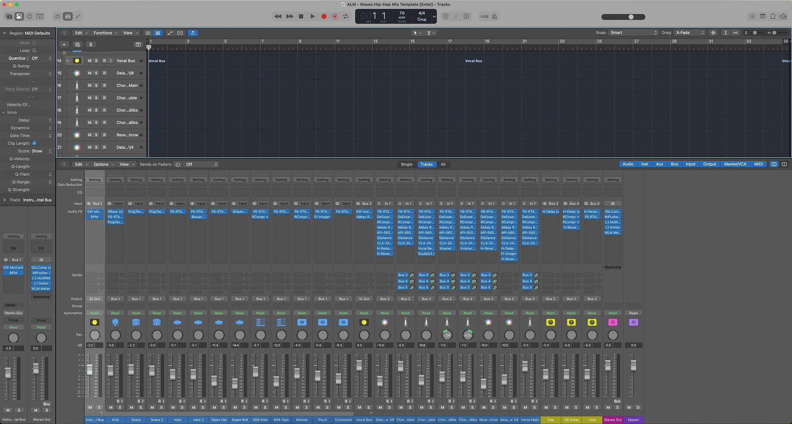Start playback with the Play button
This screenshot has width=792, height=424.
(x=313, y=16)
